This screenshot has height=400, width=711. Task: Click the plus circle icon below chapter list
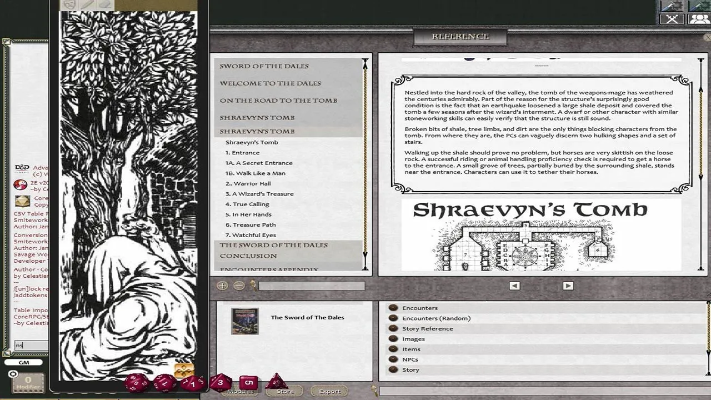pos(222,286)
